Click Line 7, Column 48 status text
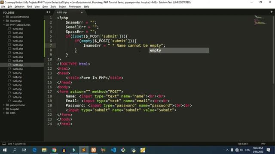This screenshot has width=275, height=154. coord(17,144)
